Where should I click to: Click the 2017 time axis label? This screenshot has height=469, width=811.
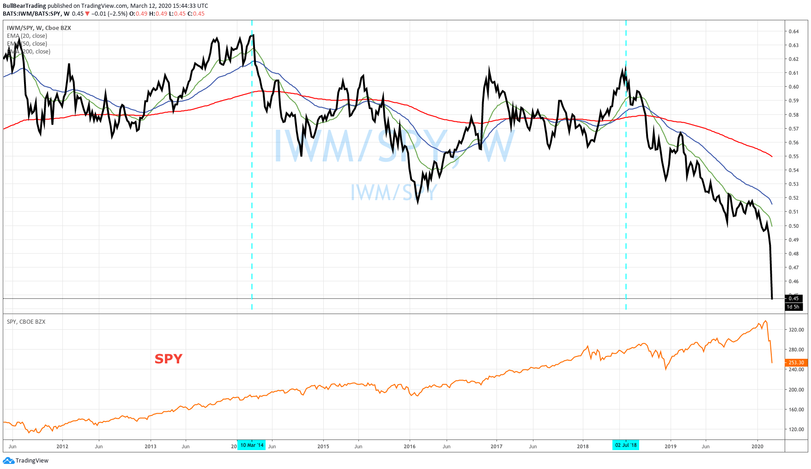coord(496,446)
